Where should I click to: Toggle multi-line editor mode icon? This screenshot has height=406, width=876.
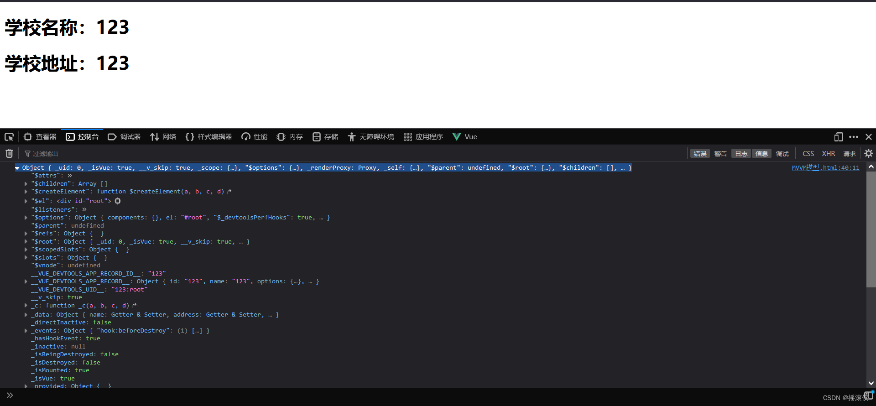point(868,395)
